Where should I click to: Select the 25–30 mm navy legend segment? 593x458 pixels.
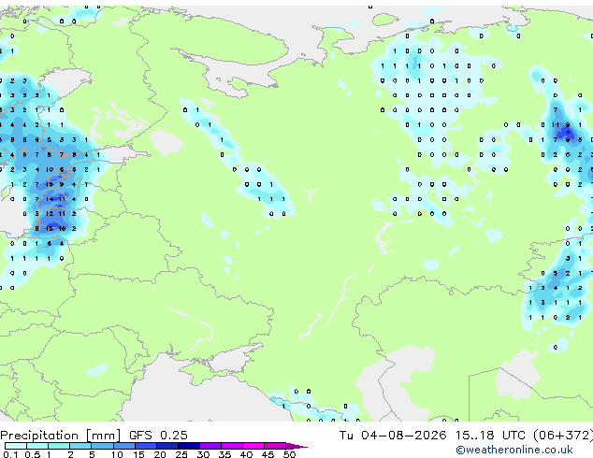click(x=189, y=446)
